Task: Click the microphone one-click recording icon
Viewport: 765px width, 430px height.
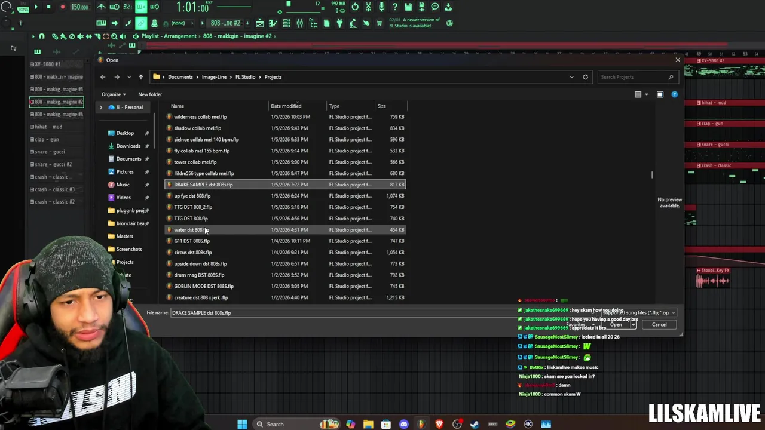Action: pos(381,7)
